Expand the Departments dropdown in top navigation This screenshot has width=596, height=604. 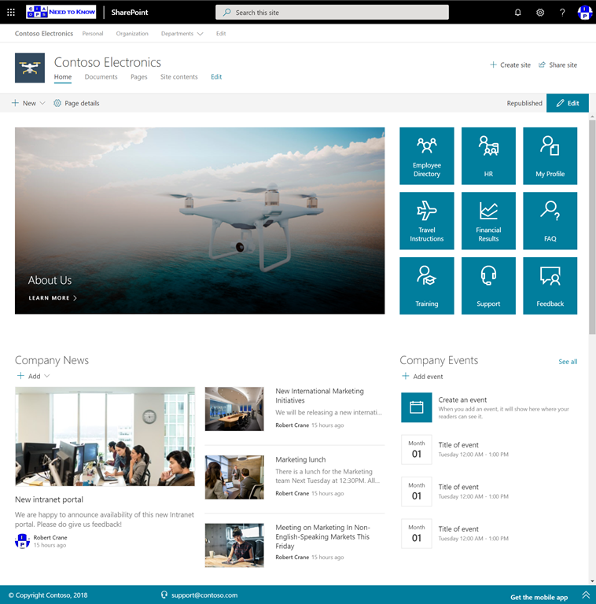(182, 34)
